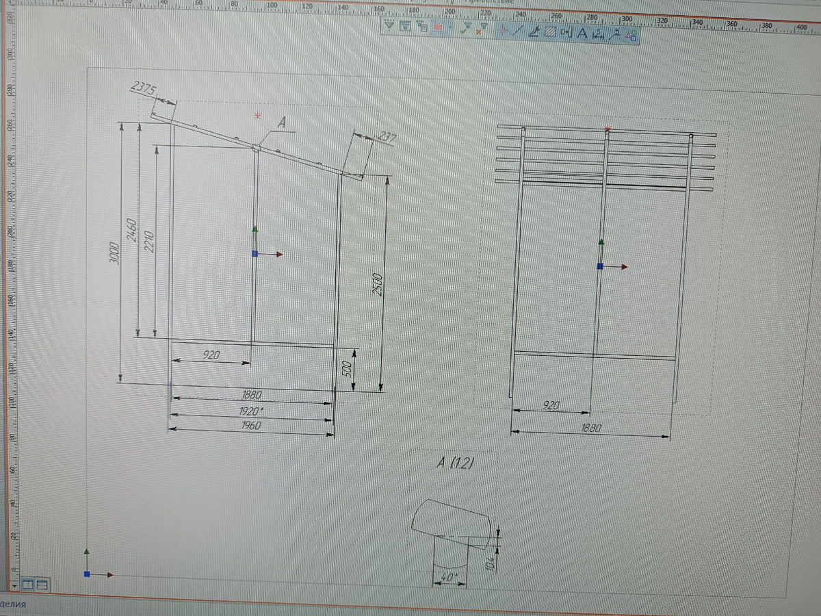821x616 pixels.
Task: Click the vertical split view icon
Action: [27, 584]
